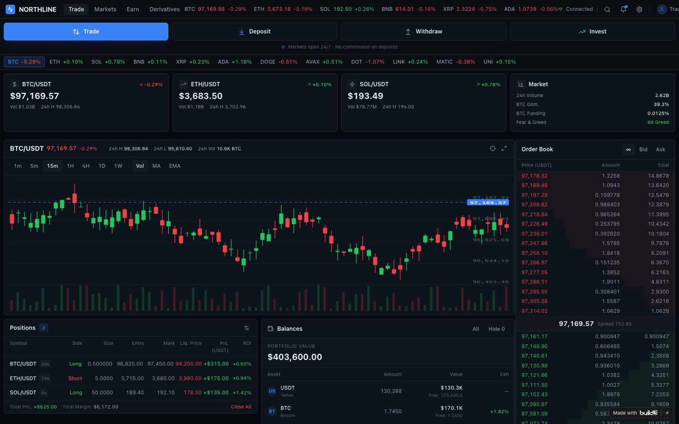Select the DOGE -0.51% ticker chip
The width and height of the screenshot is (679, 424).
[279, 62]
